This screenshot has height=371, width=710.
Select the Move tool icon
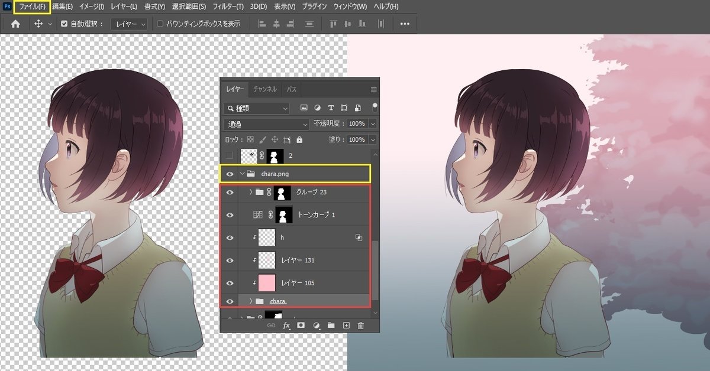pos(39,24)
